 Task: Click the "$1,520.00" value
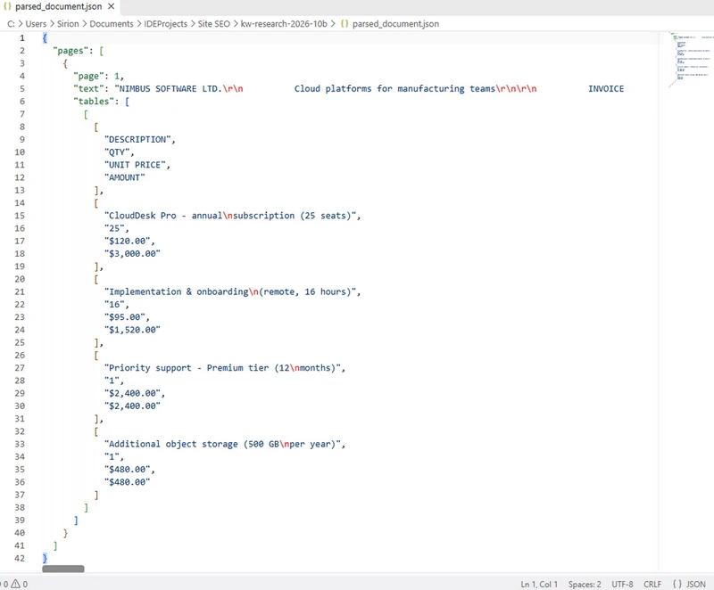132,330
